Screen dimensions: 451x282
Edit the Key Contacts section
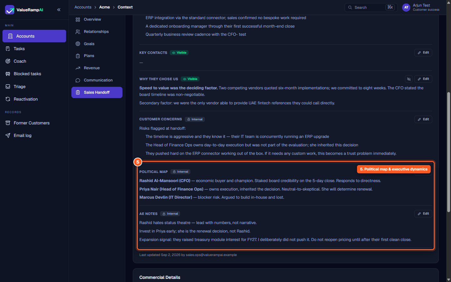[x=423, y=53]
